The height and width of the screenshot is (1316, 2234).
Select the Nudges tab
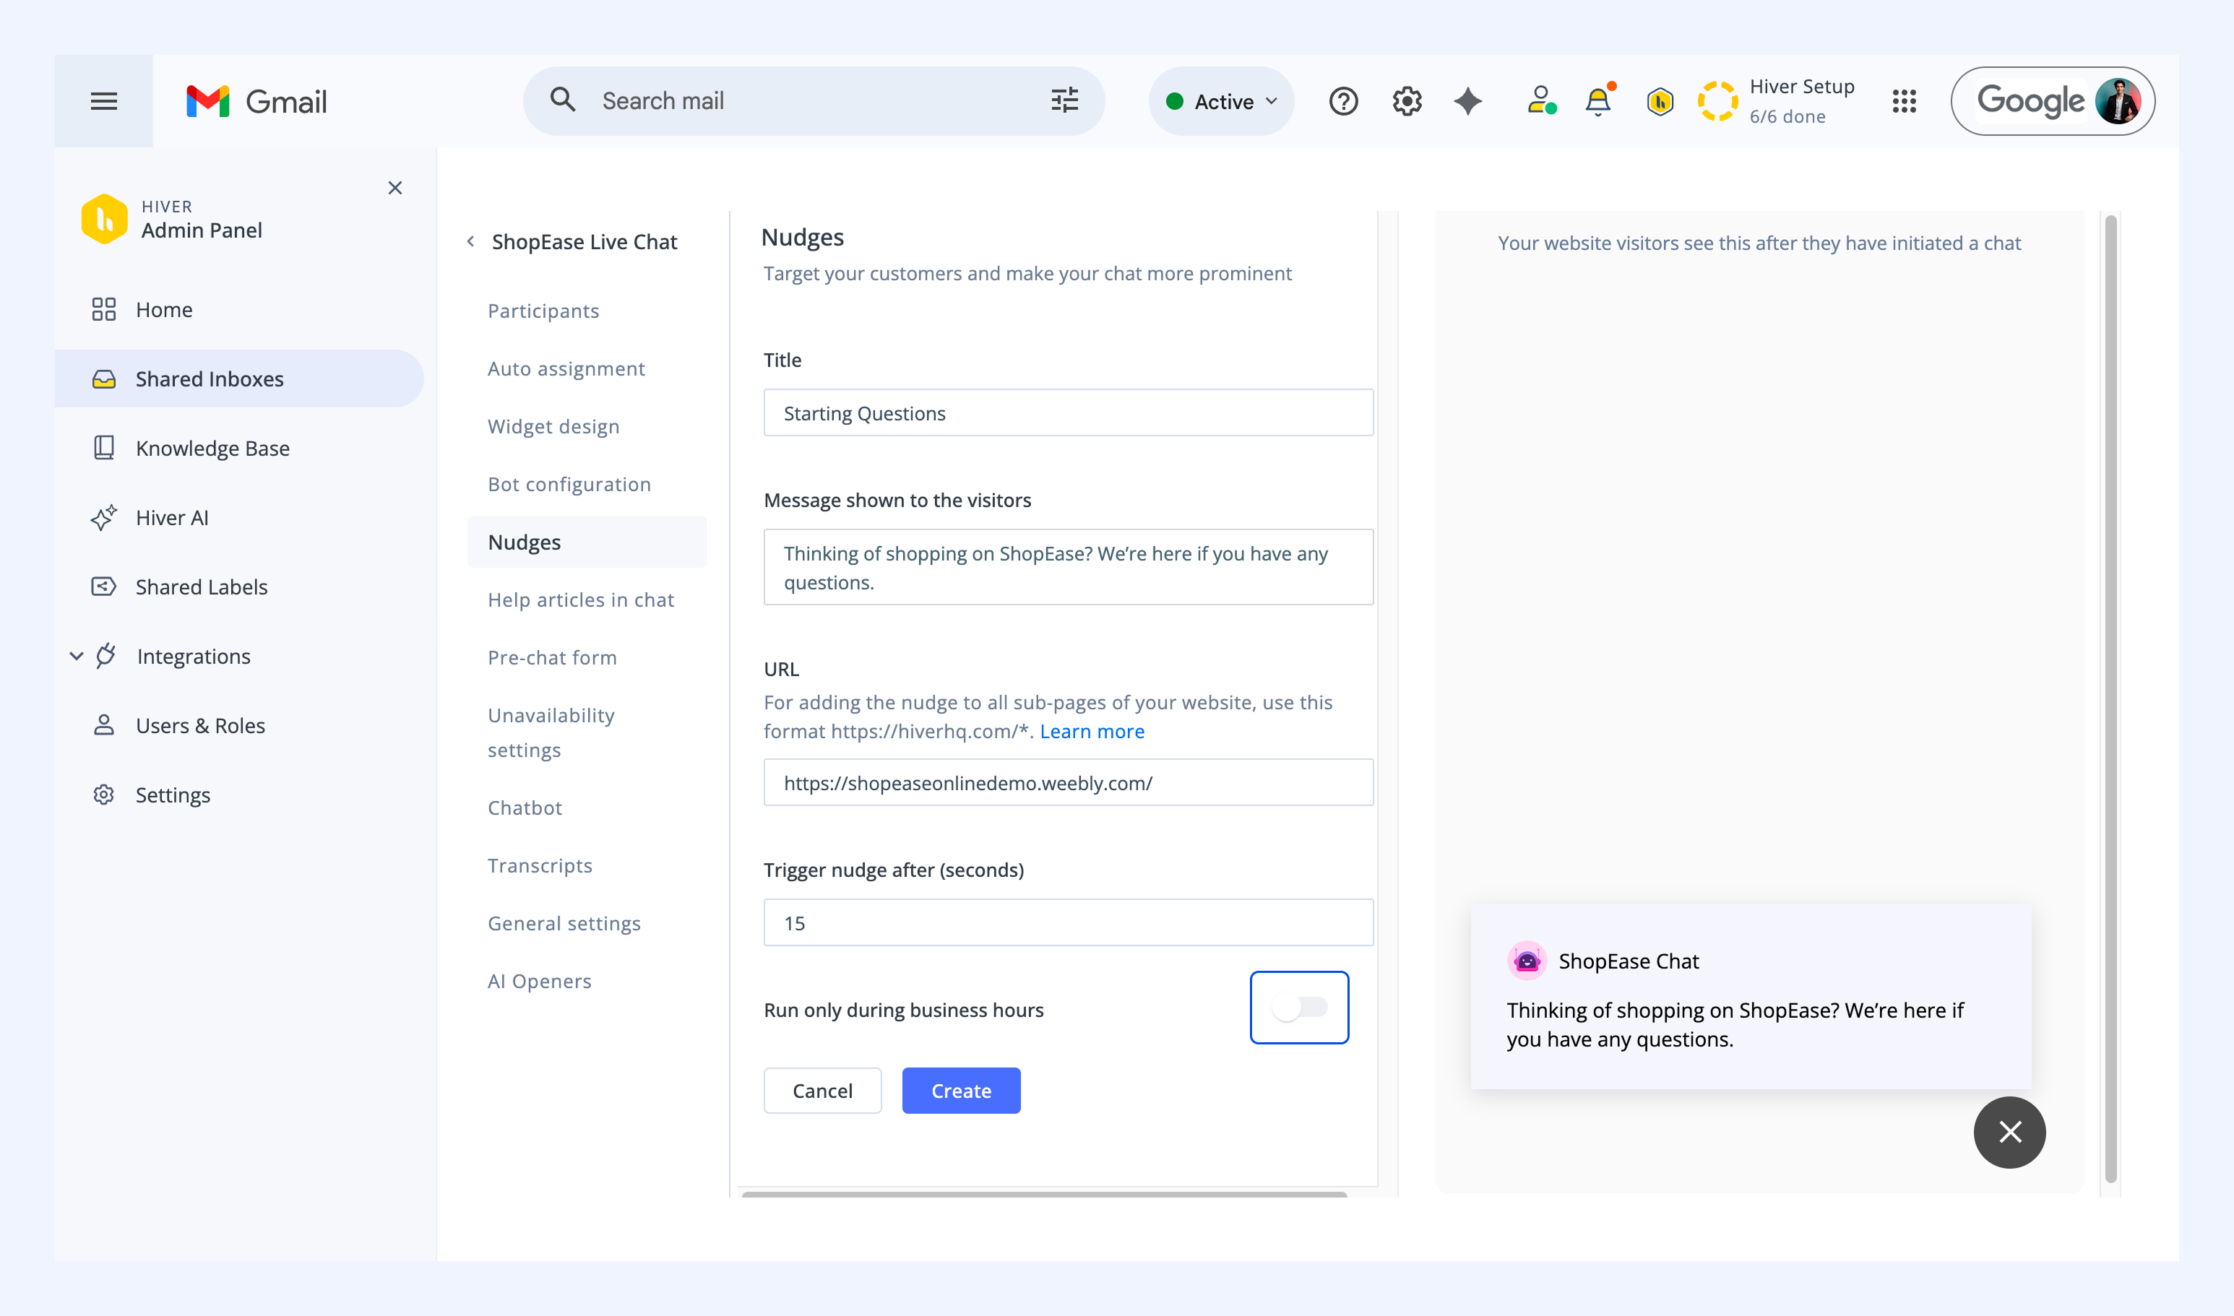pos(587,542)
